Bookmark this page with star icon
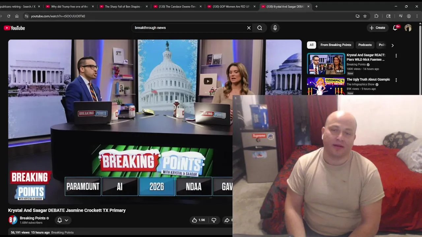This screenshot has height=237, width=422. point(365,16)
